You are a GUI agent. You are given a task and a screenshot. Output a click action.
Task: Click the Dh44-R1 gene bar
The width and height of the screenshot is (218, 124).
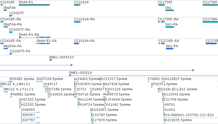tap(35, 5)
